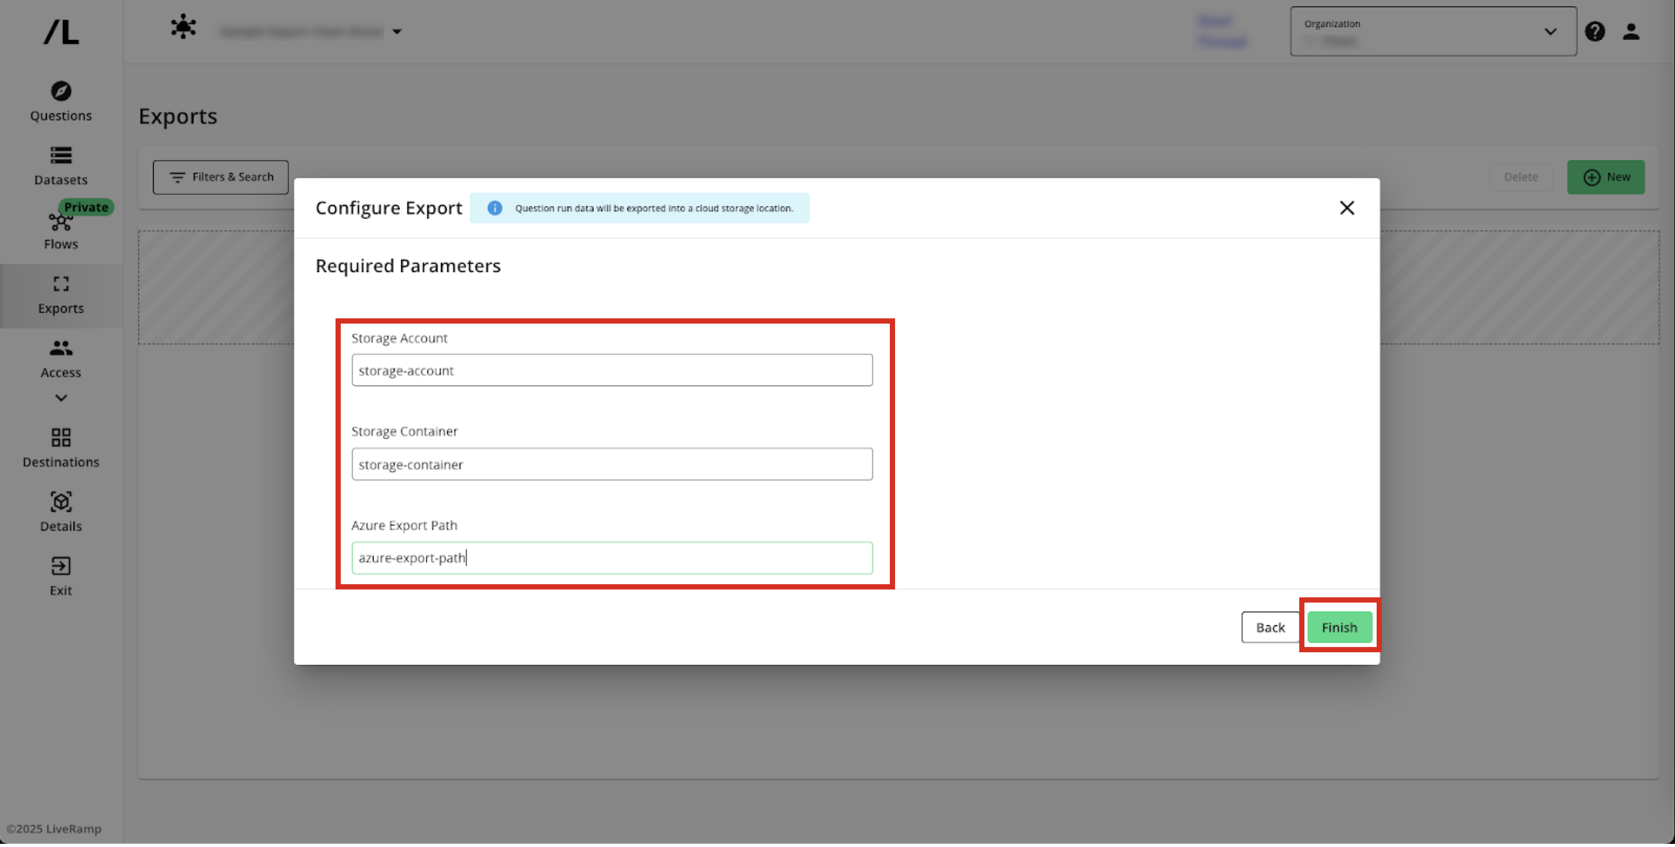1675x847 pixels.
Task: Click the help question mark icon
Action: 1594,31
